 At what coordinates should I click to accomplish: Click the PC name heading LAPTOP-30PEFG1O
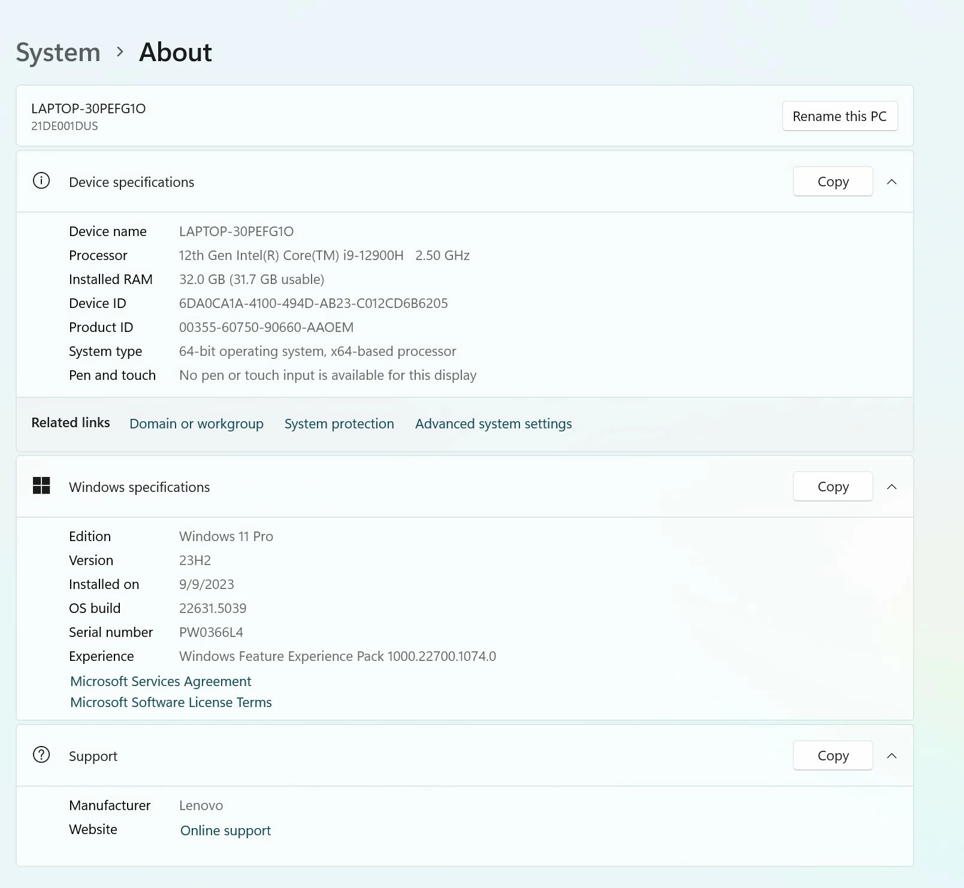(x=89, y=108)
